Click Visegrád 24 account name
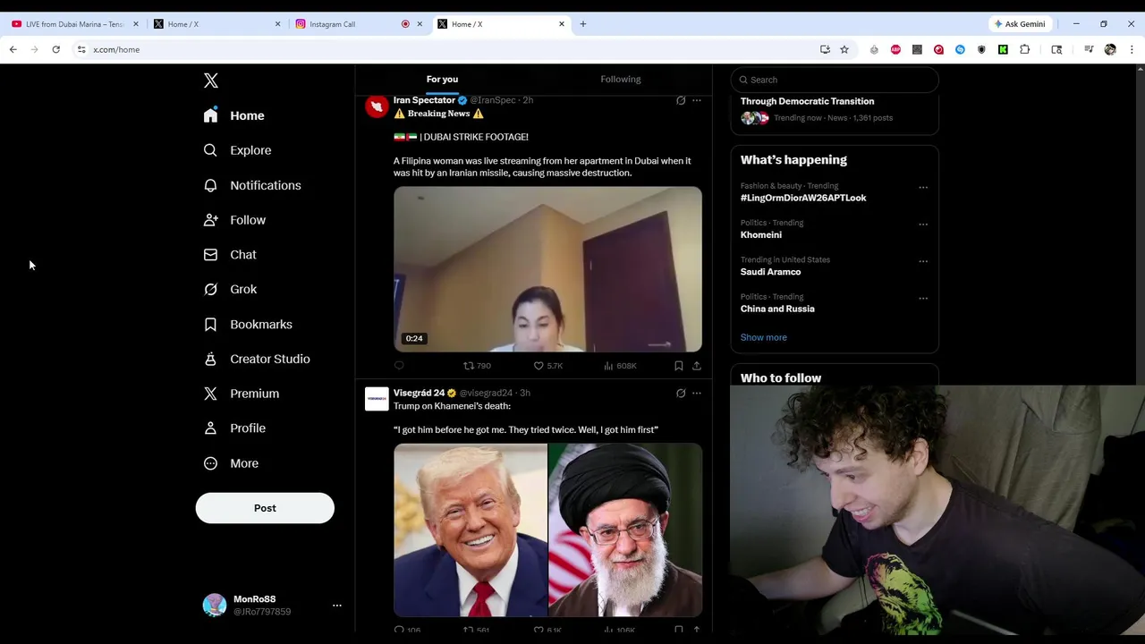1145x644 pixels. tap(419, 393)
